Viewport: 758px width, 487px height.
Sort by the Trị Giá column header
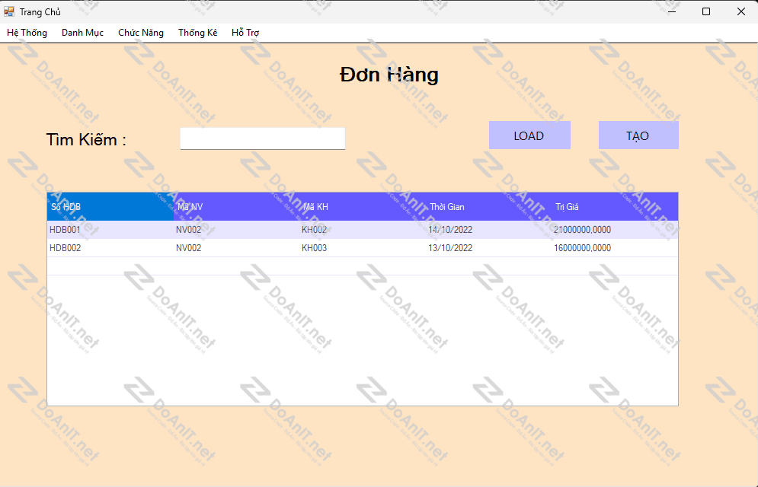pyautogui.click(x=615, y=206)
